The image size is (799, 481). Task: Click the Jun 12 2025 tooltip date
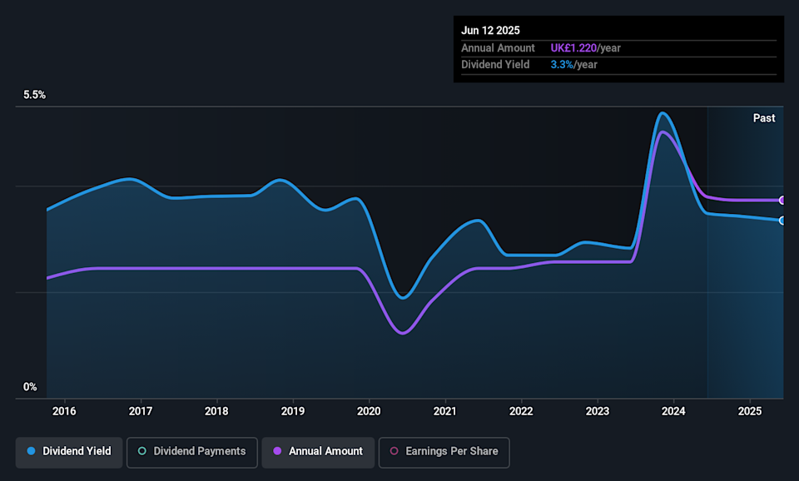point(491,31)
